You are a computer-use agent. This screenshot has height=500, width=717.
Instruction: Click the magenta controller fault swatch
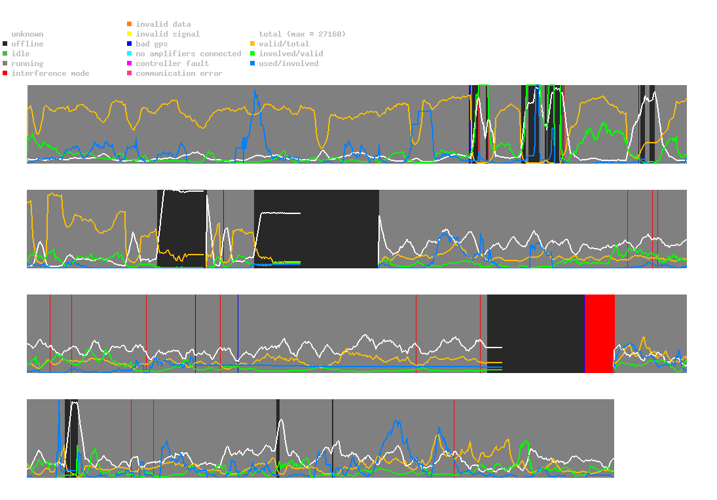[130, 63]
